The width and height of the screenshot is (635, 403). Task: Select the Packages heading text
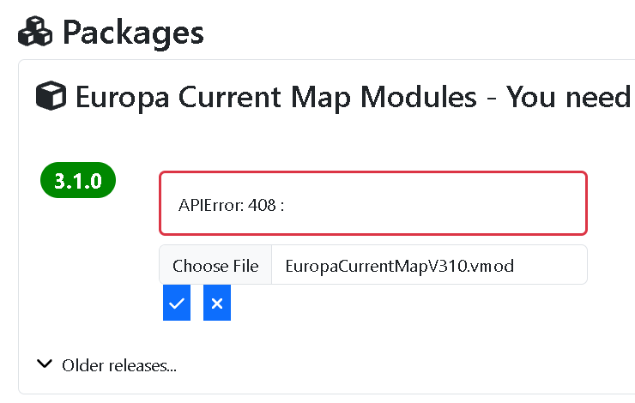[x=133, y=33]
